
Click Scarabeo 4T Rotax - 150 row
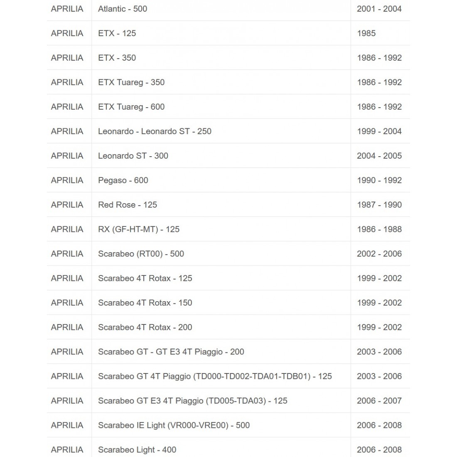tap(145, 303)
